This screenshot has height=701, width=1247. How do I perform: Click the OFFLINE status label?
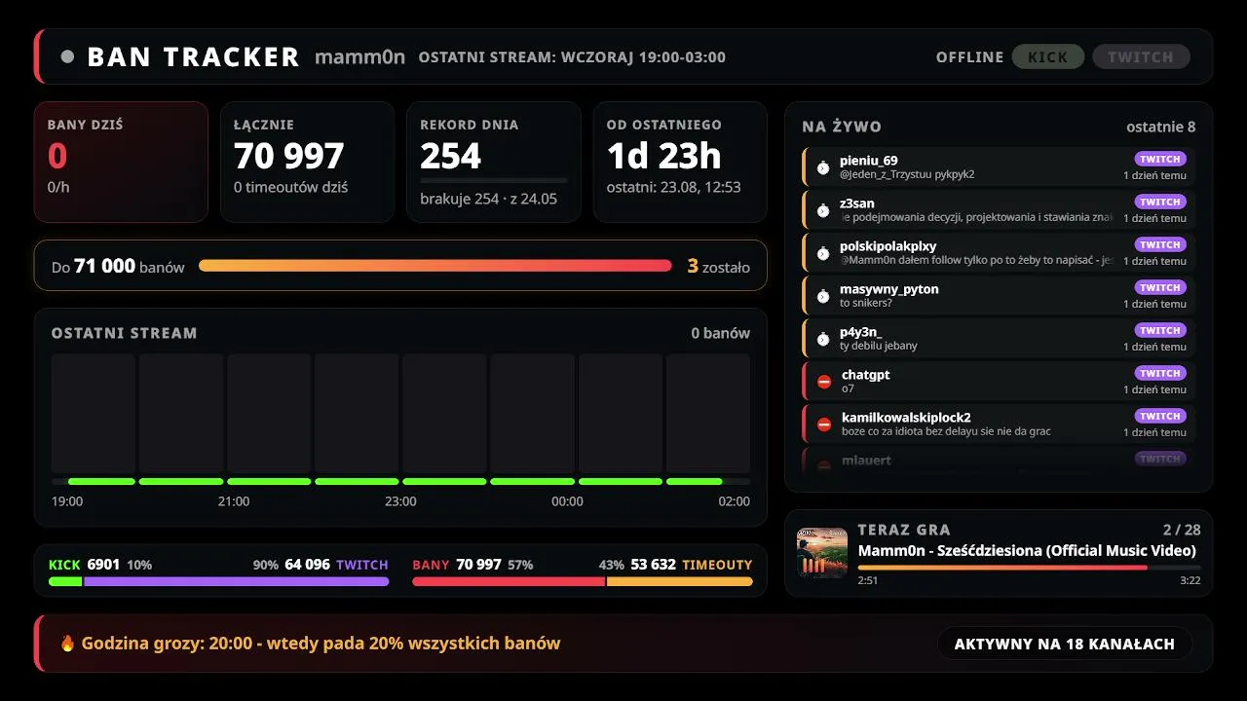(x=969, y=56)
